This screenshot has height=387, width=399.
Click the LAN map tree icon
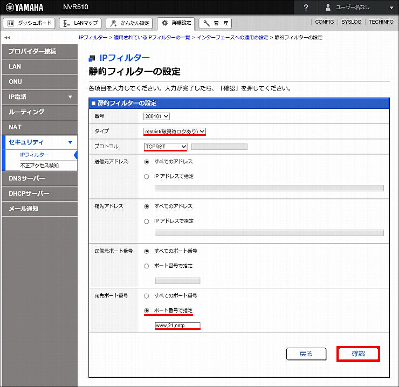[x=66, y=23]
